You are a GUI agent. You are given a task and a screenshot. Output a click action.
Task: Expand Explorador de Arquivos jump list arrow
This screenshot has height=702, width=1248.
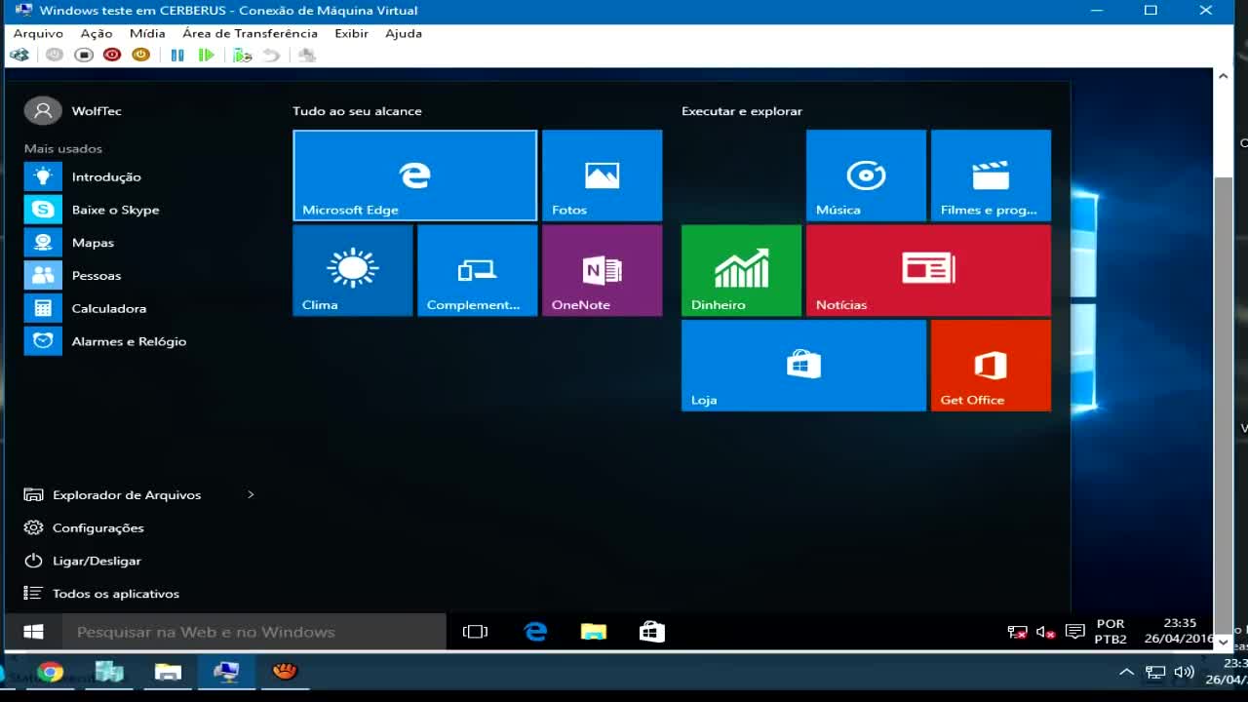[251, 495]
